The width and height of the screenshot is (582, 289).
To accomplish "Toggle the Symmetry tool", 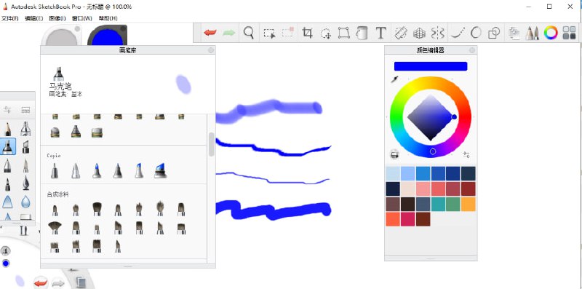I will pos(438,33).
